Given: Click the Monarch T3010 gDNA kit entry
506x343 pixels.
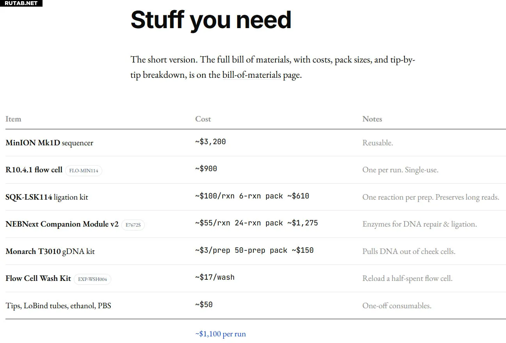Looking at the screenshot, I should pos(50,252).
